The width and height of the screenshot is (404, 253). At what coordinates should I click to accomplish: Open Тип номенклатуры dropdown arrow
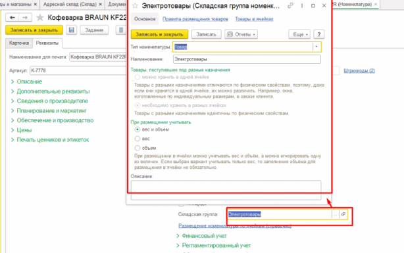pos(316,47)
